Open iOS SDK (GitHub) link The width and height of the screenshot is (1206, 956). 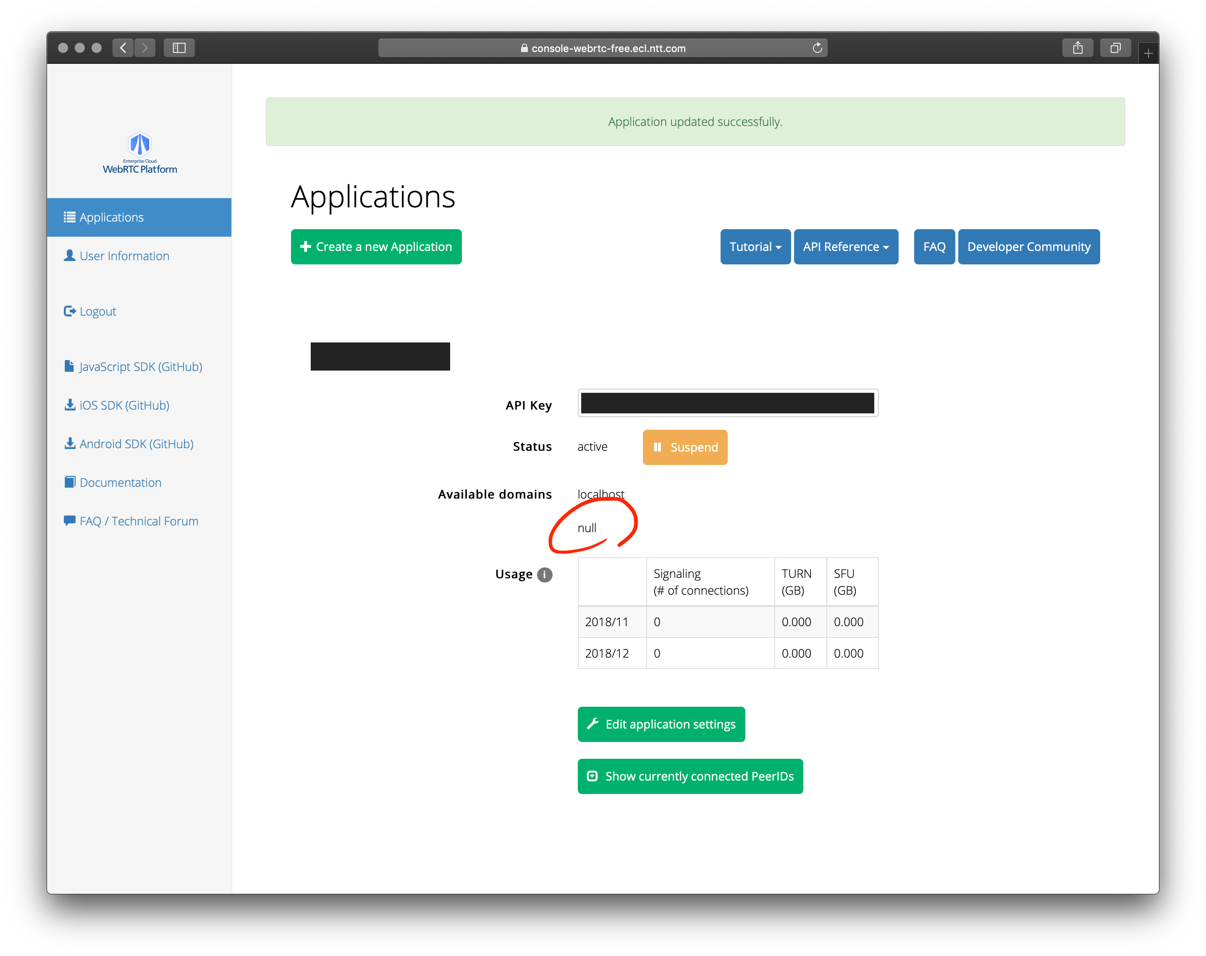coord(117,405)
